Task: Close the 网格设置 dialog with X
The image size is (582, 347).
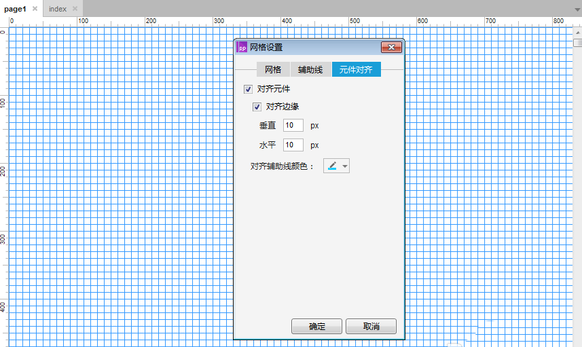Action: click(391, 48)
